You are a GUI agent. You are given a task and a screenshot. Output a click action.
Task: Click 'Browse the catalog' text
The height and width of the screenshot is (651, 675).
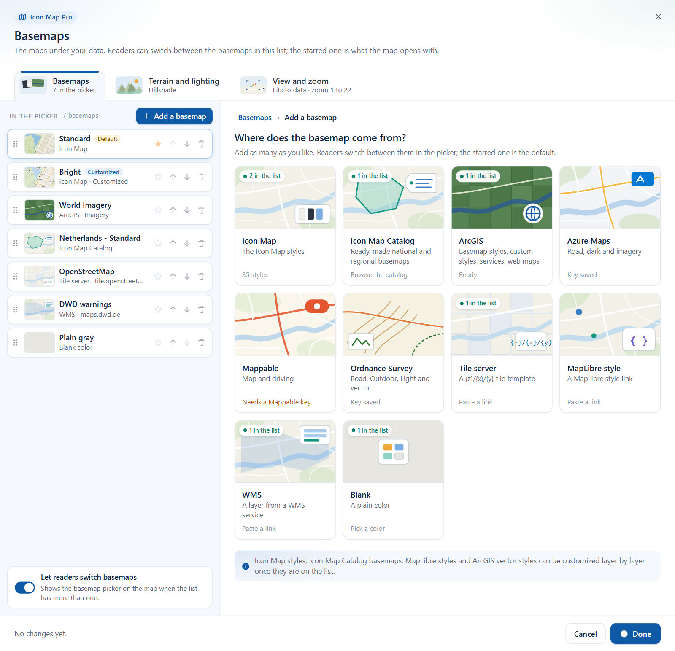[379, 275]
